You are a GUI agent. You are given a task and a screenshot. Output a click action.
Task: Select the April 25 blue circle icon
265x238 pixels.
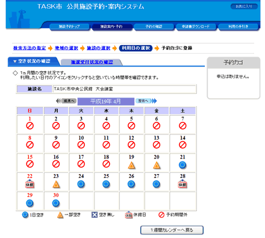(106, 184)
